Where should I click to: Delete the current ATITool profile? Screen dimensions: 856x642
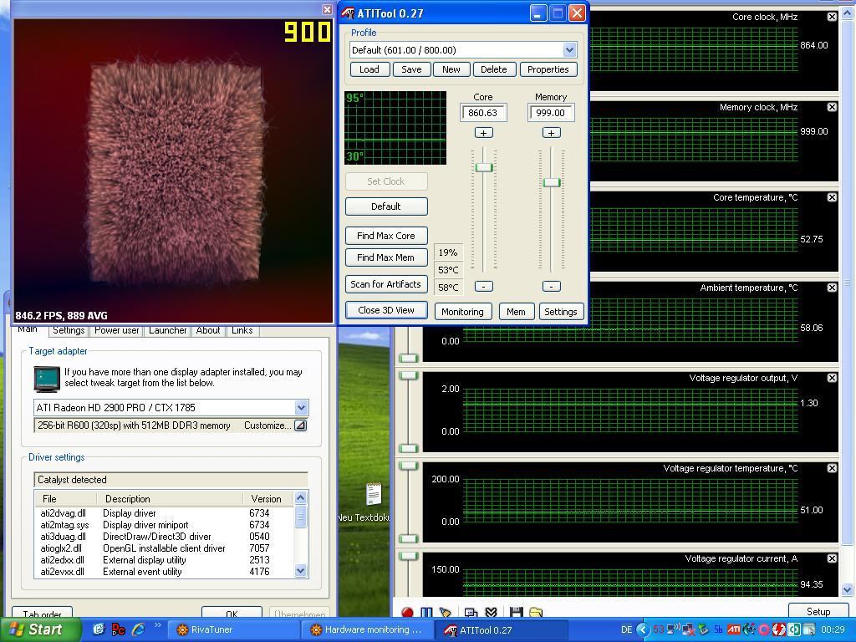pos(493,69)
